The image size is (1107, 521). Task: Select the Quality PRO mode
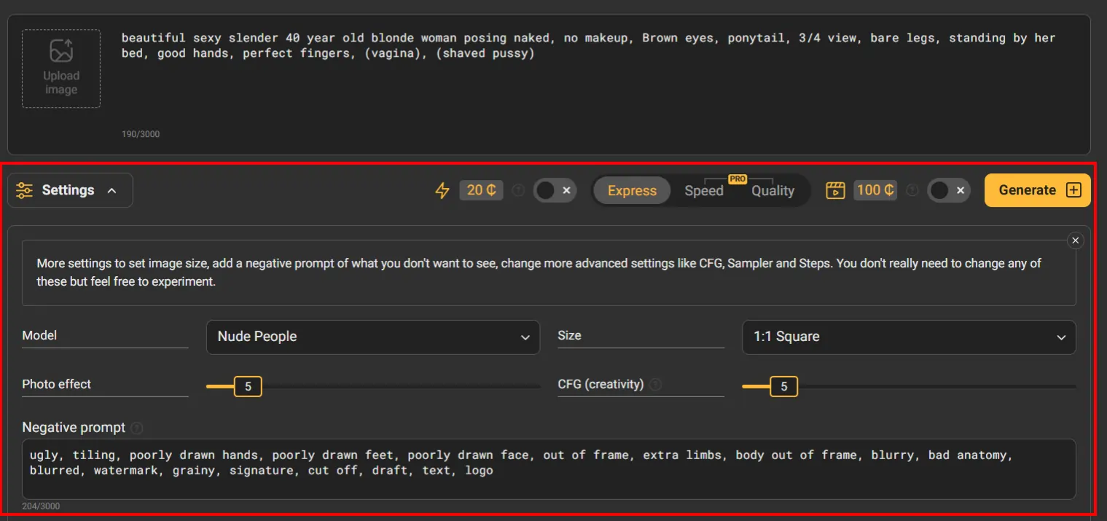coord(772,190)
